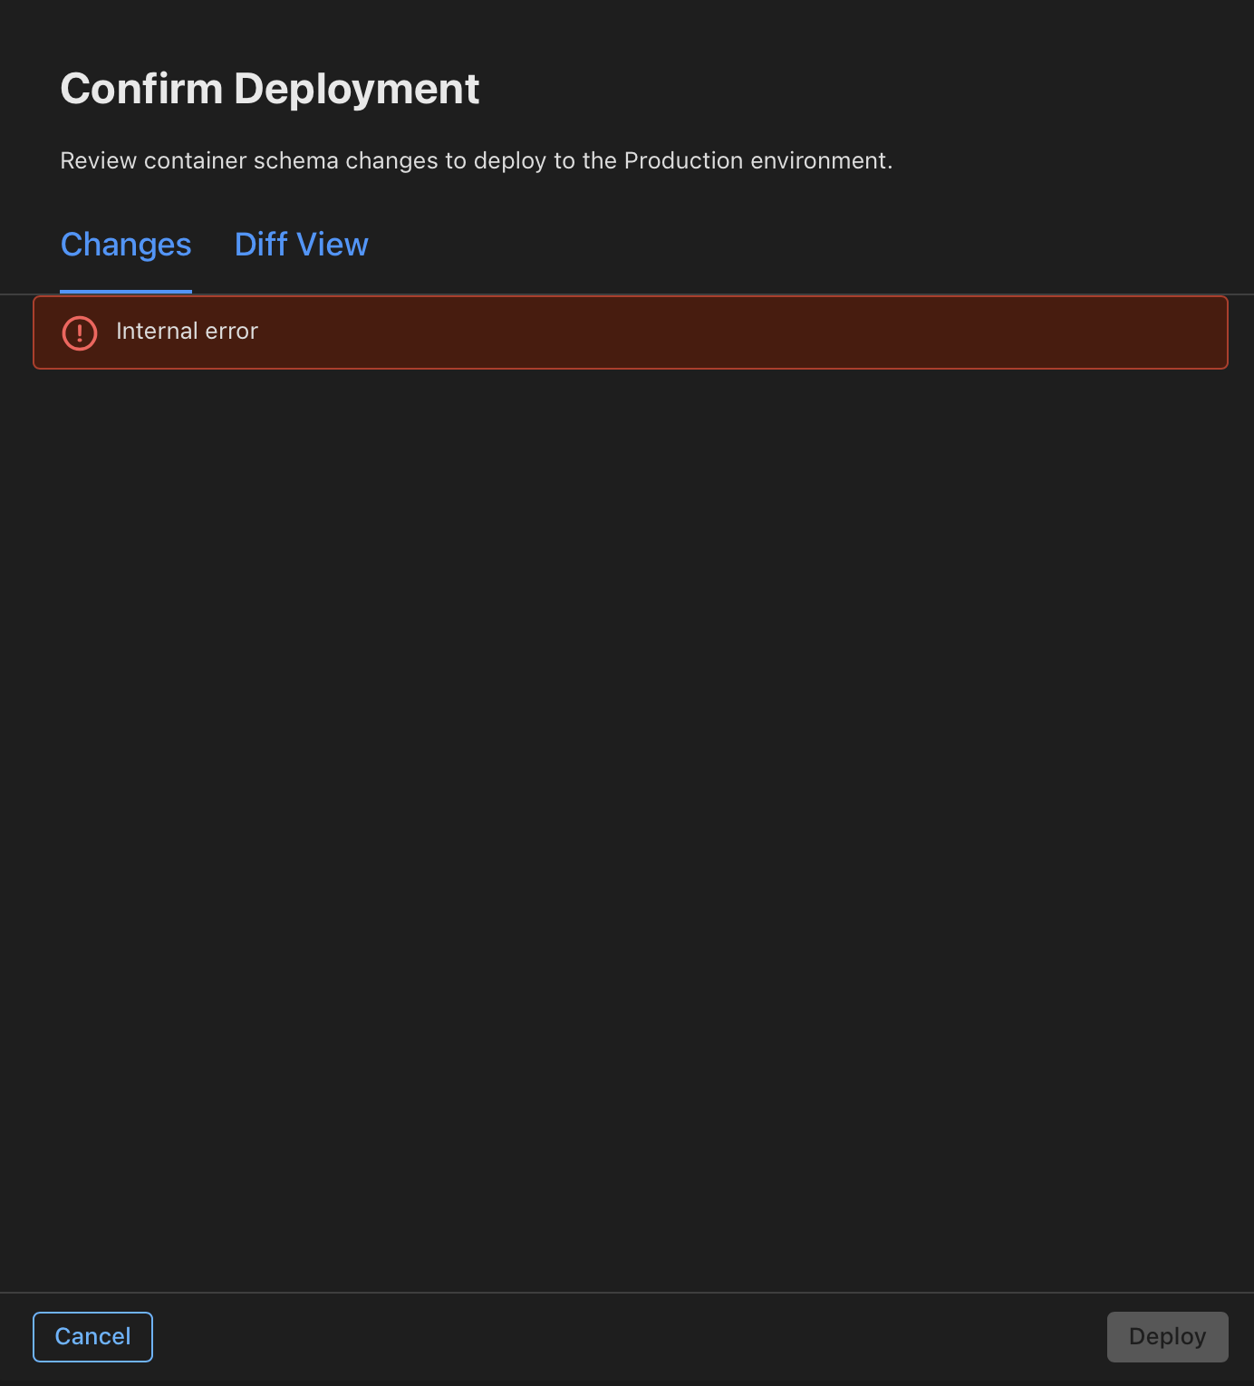Switch to the Diff View tab
1254x1386 pixels.
pyautogui.click(x=301, y=245)
